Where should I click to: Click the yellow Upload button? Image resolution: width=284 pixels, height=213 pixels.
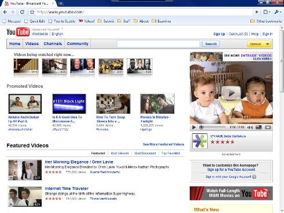(256, 44)
